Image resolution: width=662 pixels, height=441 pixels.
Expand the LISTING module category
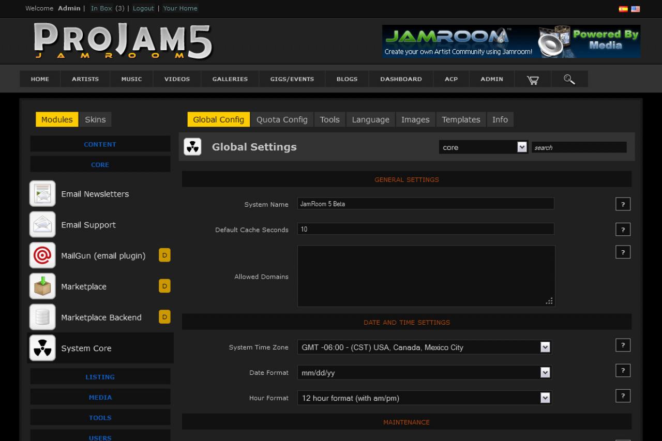coord(100,377)
